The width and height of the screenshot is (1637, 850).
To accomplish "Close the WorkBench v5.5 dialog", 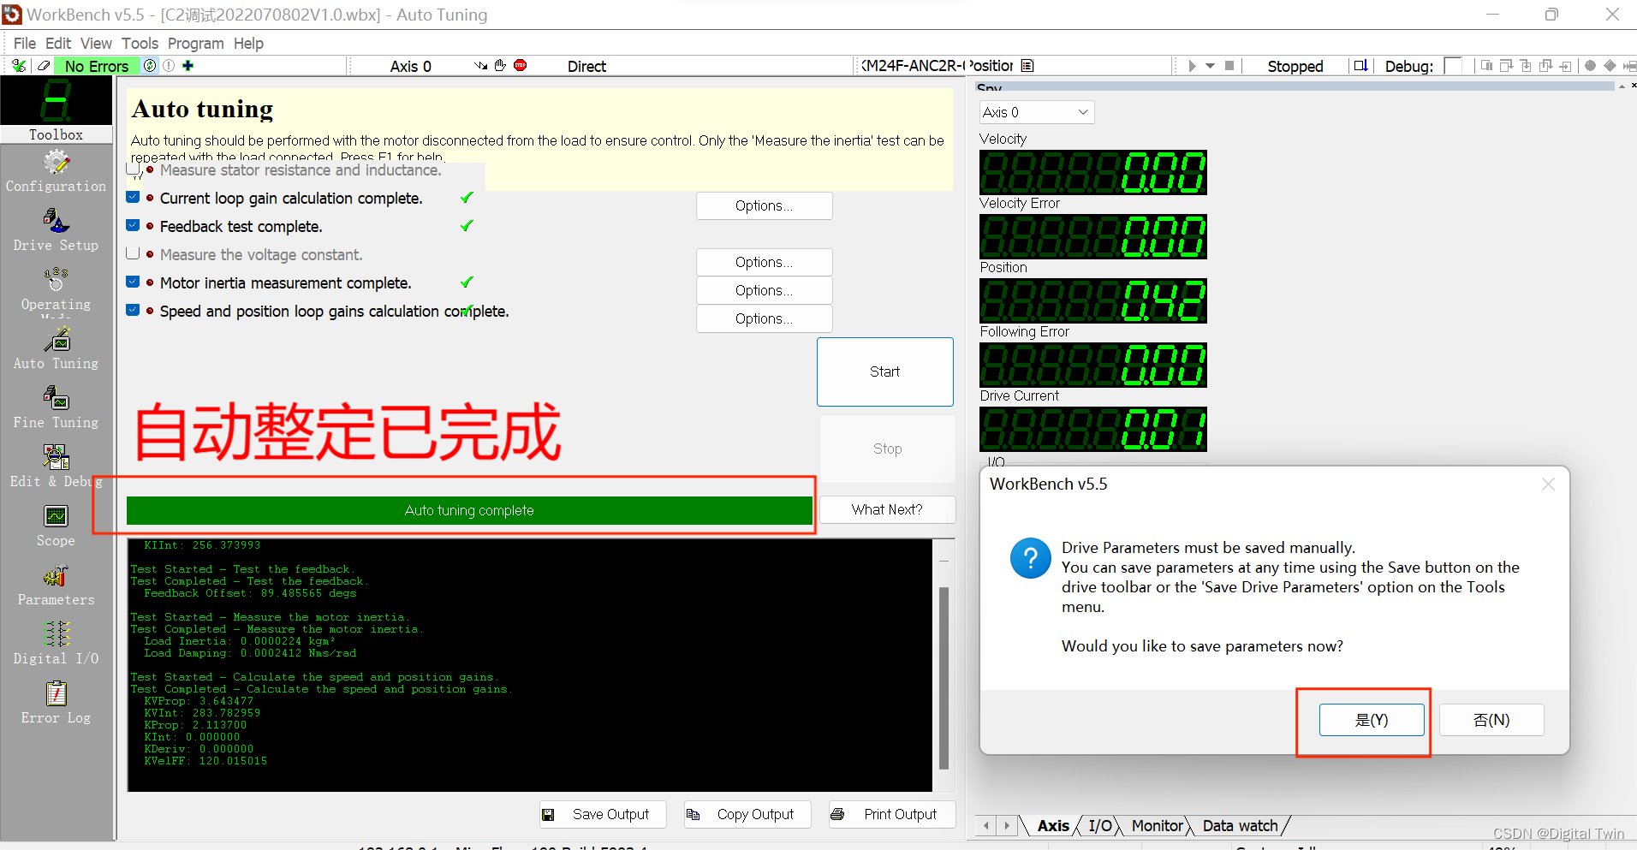I will [1548, 484].
